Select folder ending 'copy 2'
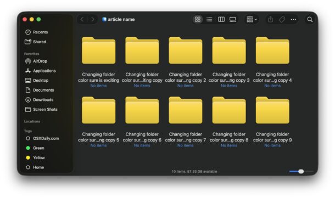 pyautogui.click(x=186, y=50)
